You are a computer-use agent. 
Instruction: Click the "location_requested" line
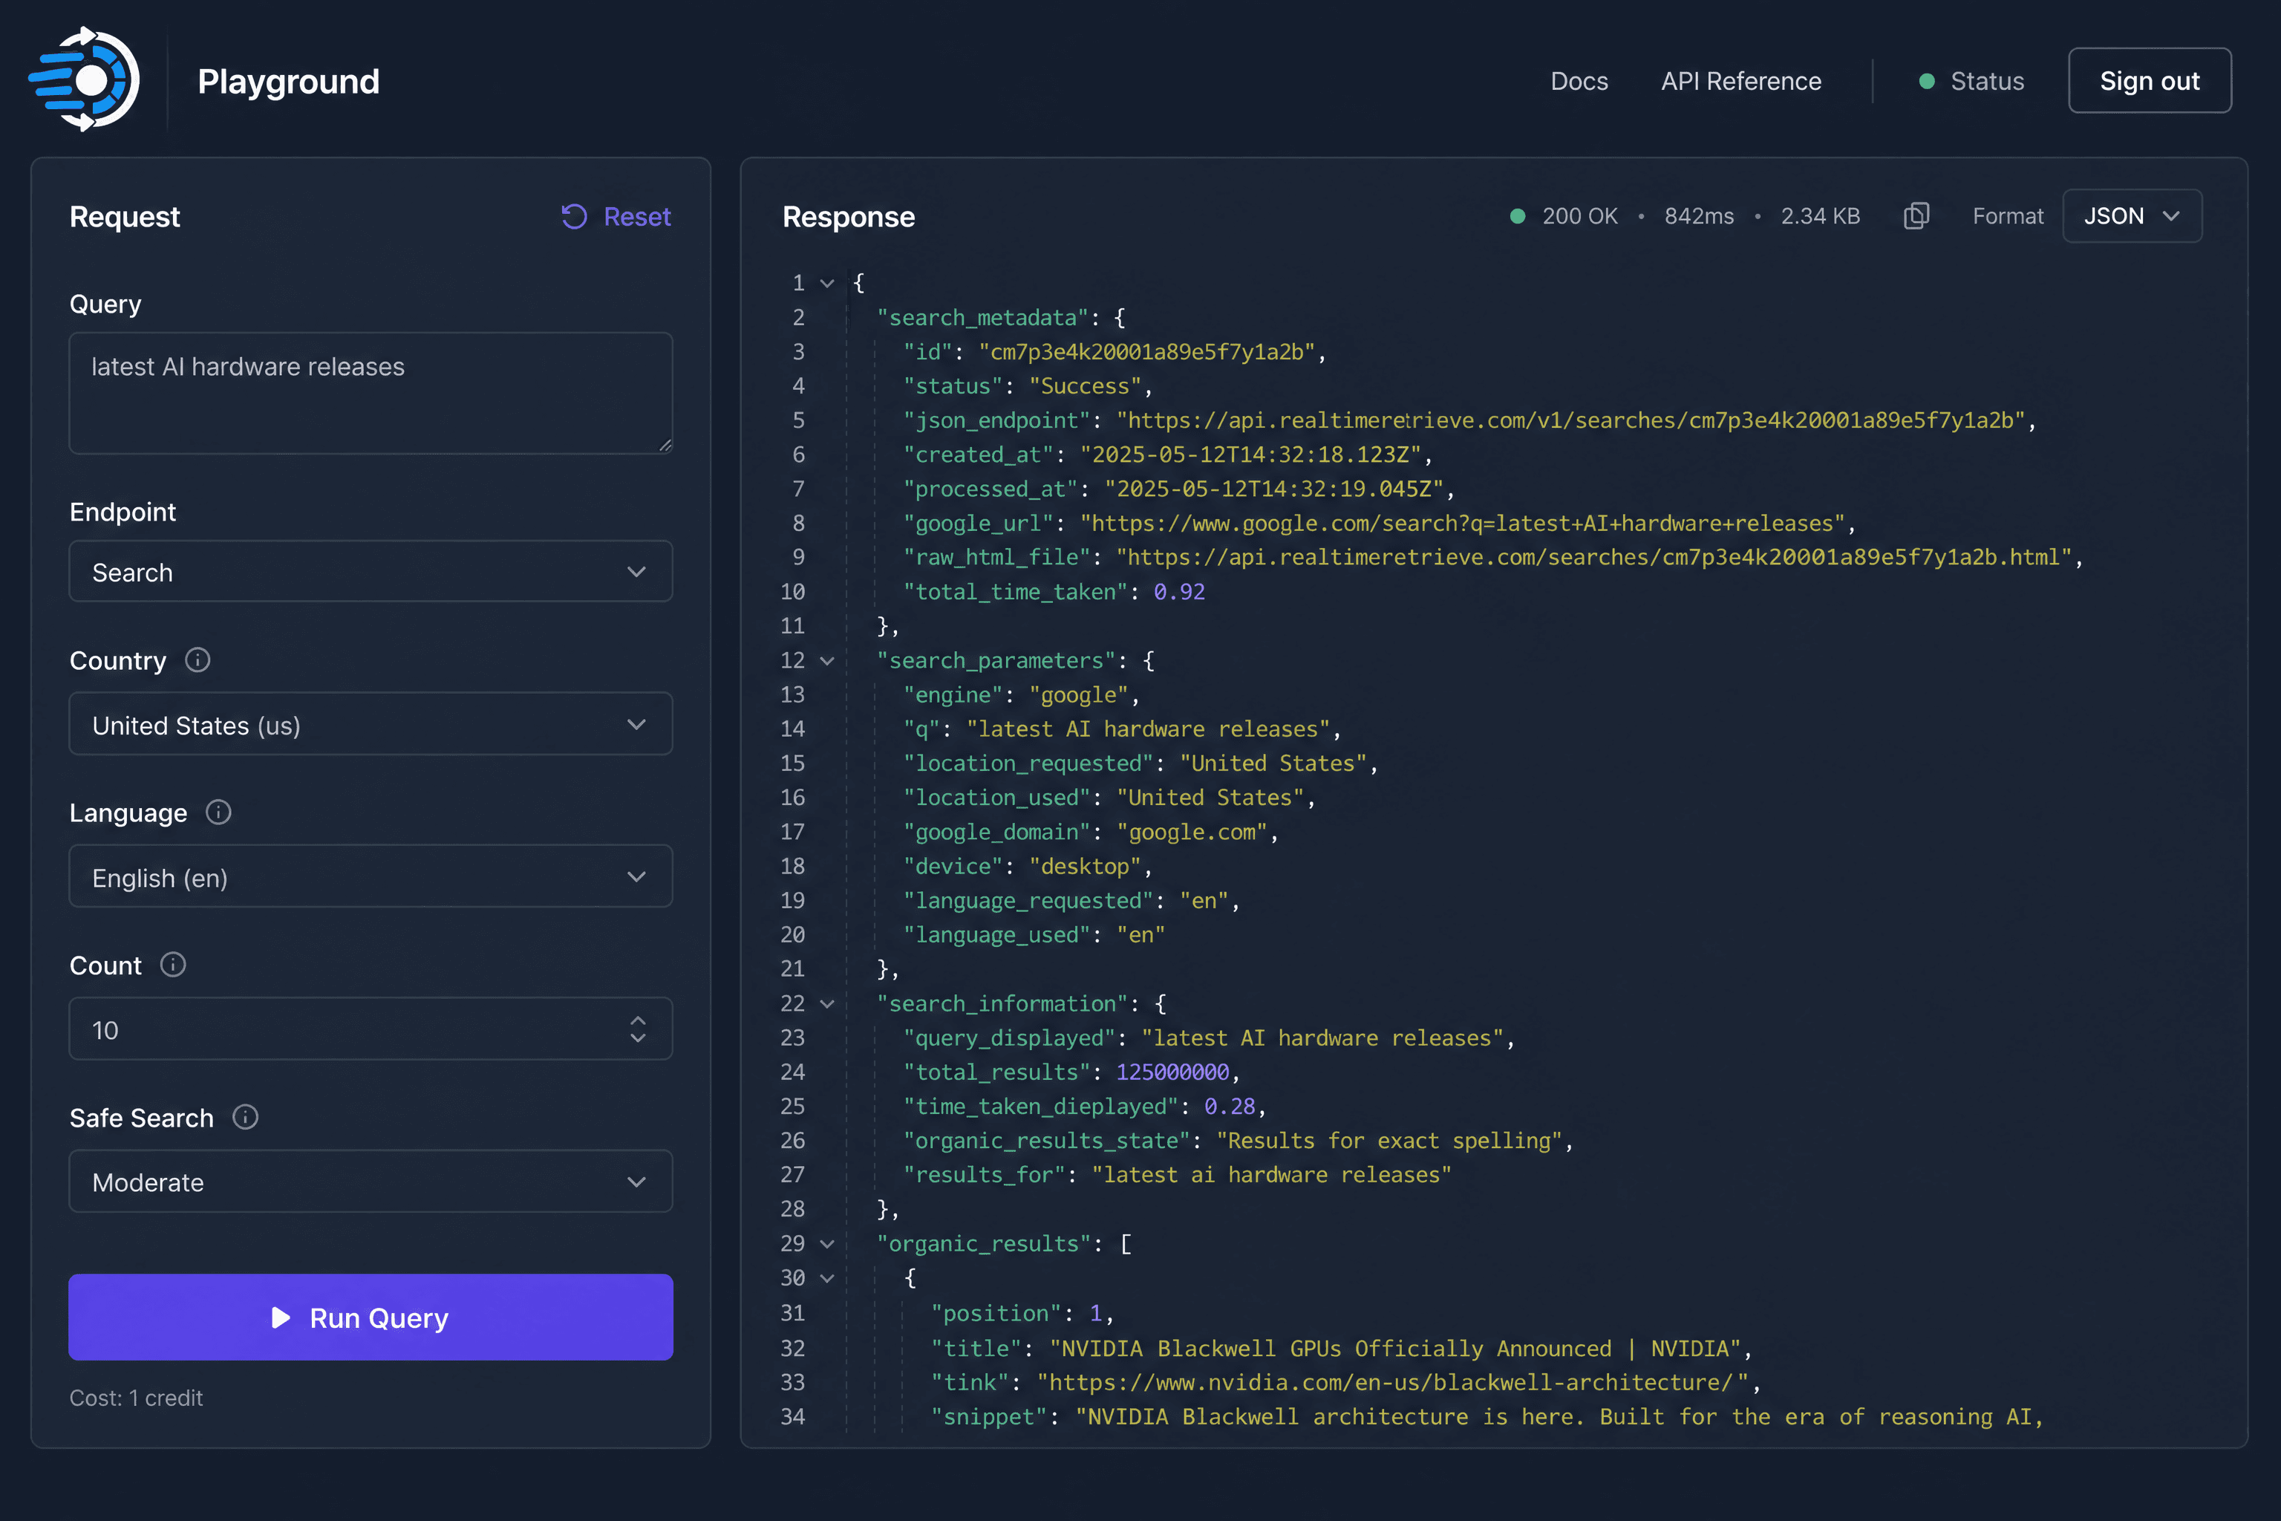pos(1140,763)
